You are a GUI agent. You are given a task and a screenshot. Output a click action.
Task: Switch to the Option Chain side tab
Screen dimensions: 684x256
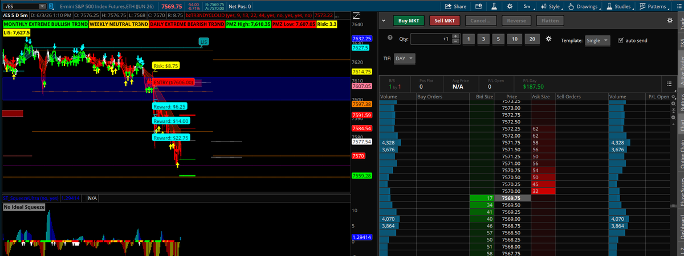[x=681, y=154]
